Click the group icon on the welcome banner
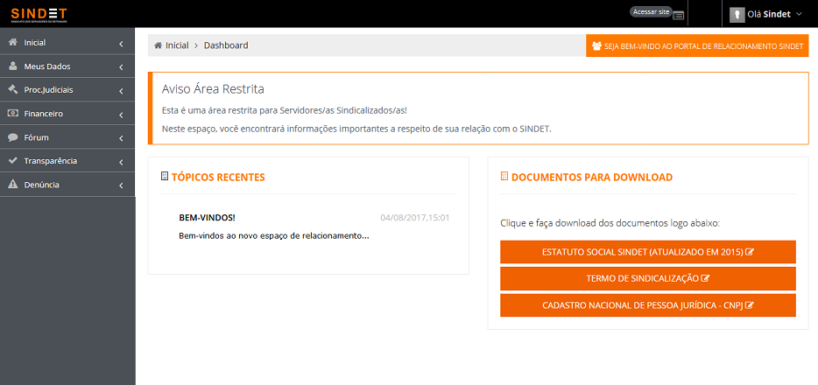 (x=596, y=45)
